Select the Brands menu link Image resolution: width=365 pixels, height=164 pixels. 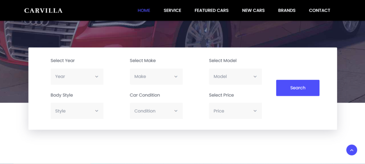click(x=287, y=10)
